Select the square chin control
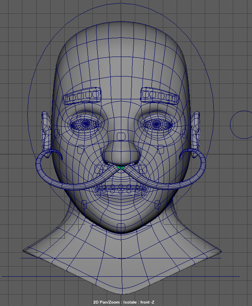The height and width of the screenshot is (306, 252). click(x=121, y=226)
